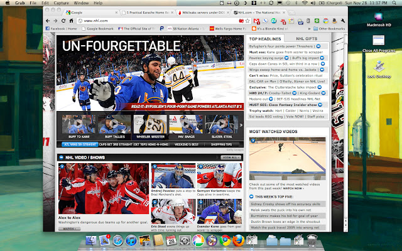Viewport: 402px width, 251px height.
Task: Open the SB Nation Atlanta bookmark
Action: [186, 29]
